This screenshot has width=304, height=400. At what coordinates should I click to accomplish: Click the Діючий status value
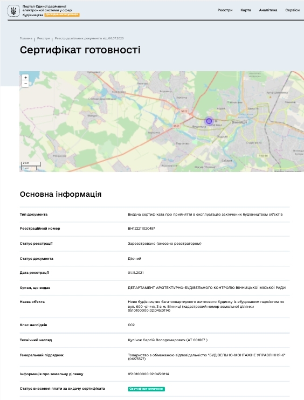(x=134, y=258)
